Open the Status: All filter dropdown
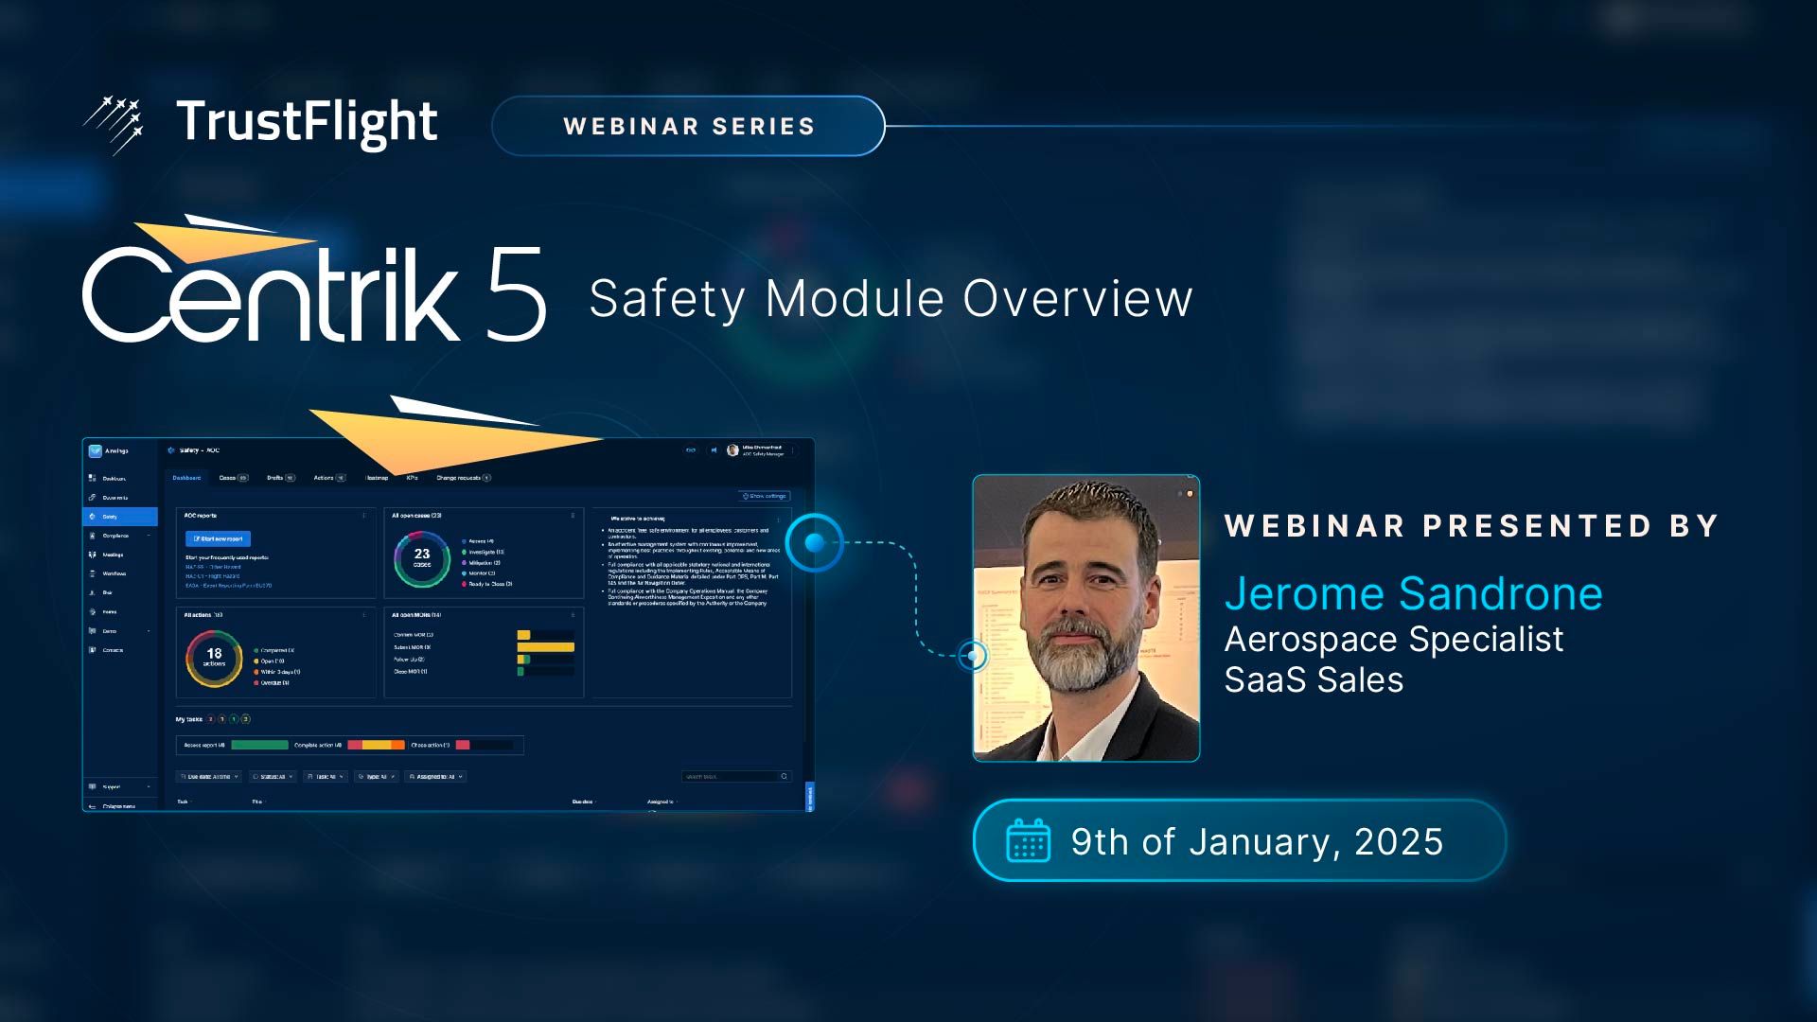1817x1022 pixels. click(273, 777)
